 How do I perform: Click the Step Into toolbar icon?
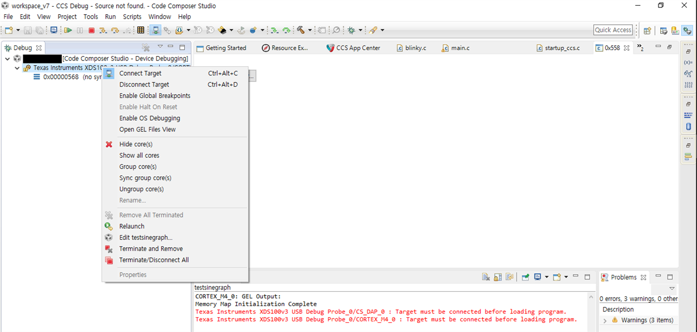(x=103, y=30)
